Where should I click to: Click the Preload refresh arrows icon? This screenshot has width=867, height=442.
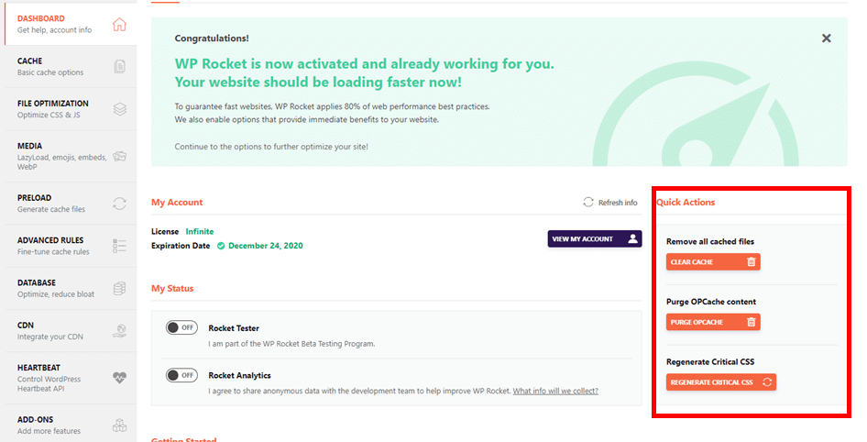coord(119,203)
